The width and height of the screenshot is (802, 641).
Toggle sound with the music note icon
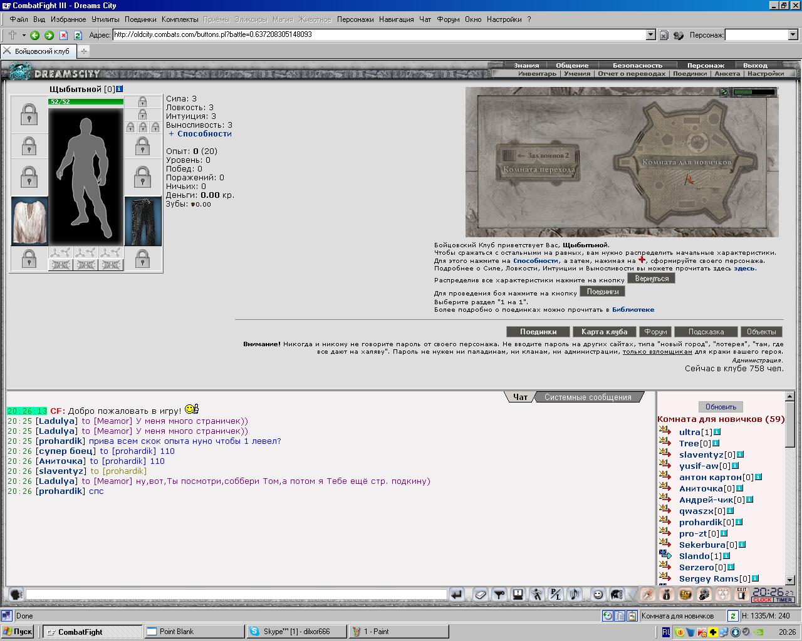click(575, 594)
